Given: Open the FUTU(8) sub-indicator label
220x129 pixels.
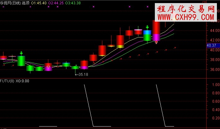Looking at the screenshot, I should [x=7, y=81].
